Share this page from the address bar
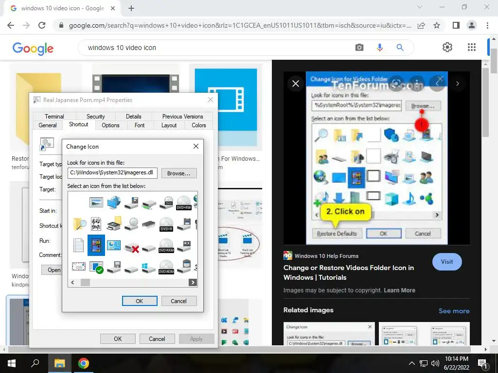The width and height of the screenshot is (498, 373). 421,25
